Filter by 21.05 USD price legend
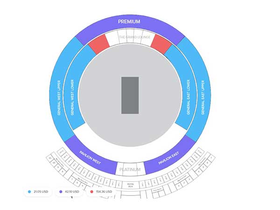The image size is (280, 210). point(38,192)
